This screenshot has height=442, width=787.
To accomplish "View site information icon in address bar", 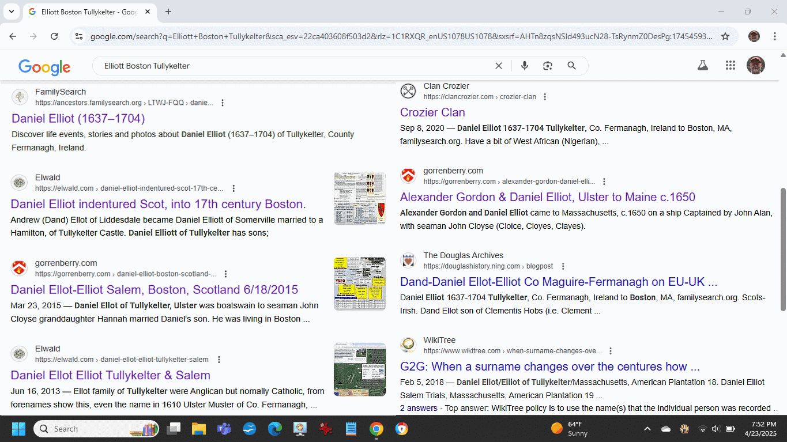I will pyautogui.click(x=79, y=36).
